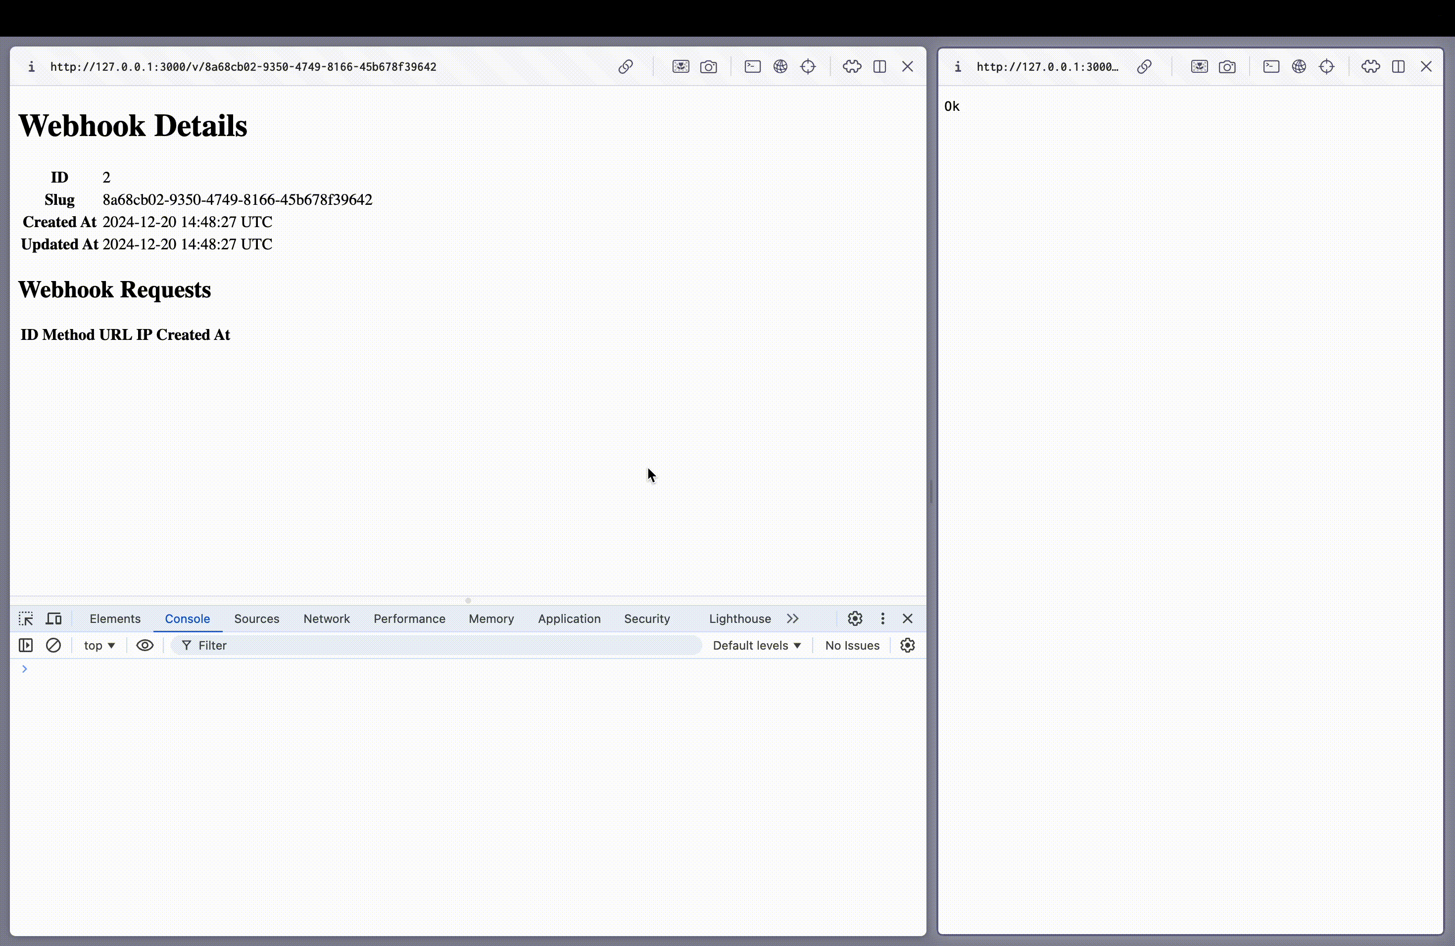Take a screenshot with left pane camera icon

(709, 67)
